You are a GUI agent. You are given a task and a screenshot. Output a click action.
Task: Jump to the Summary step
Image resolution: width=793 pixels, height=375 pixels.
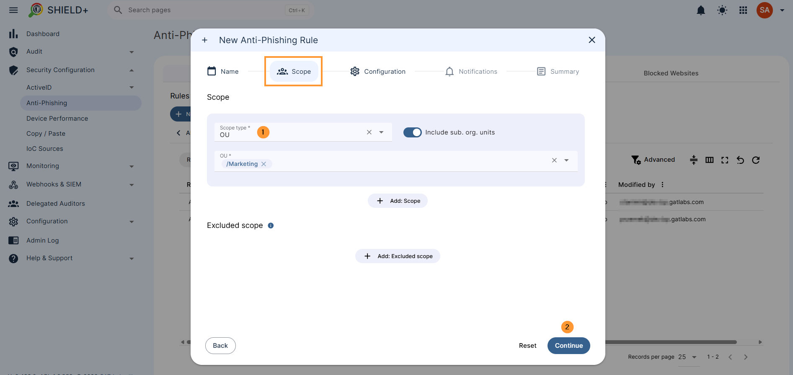click(558, 72)
